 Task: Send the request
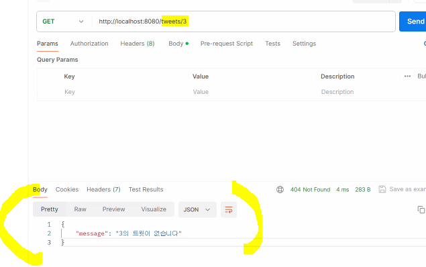(x=413, y=21)
